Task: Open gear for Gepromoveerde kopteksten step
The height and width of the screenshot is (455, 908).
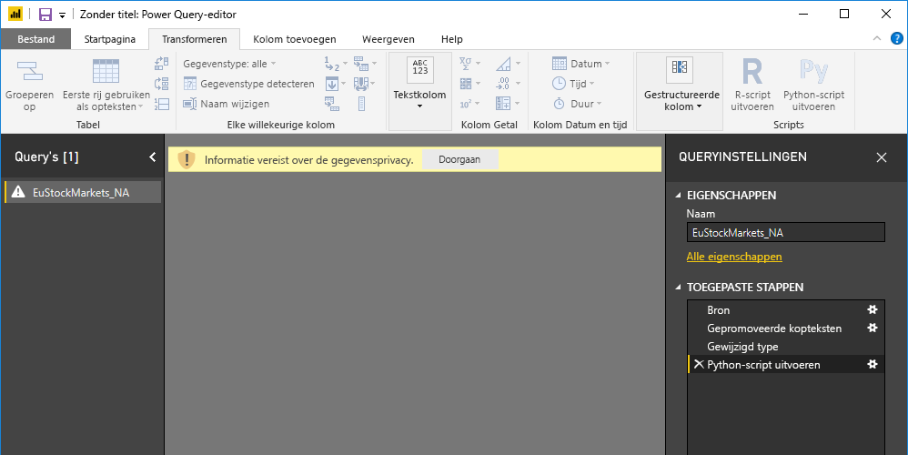Action: [873, 329]
